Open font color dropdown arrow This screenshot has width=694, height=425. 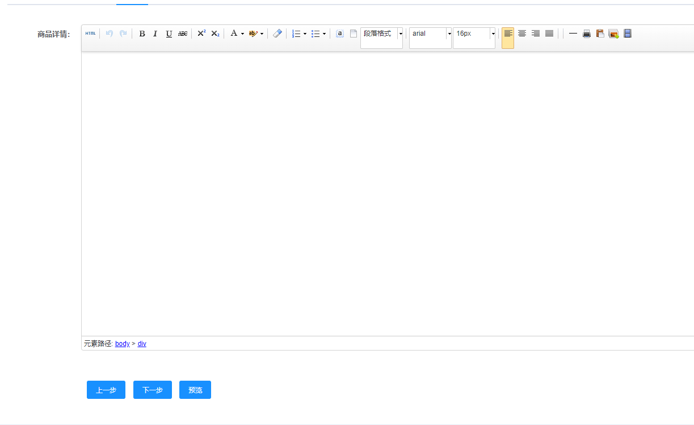(242, 34)
